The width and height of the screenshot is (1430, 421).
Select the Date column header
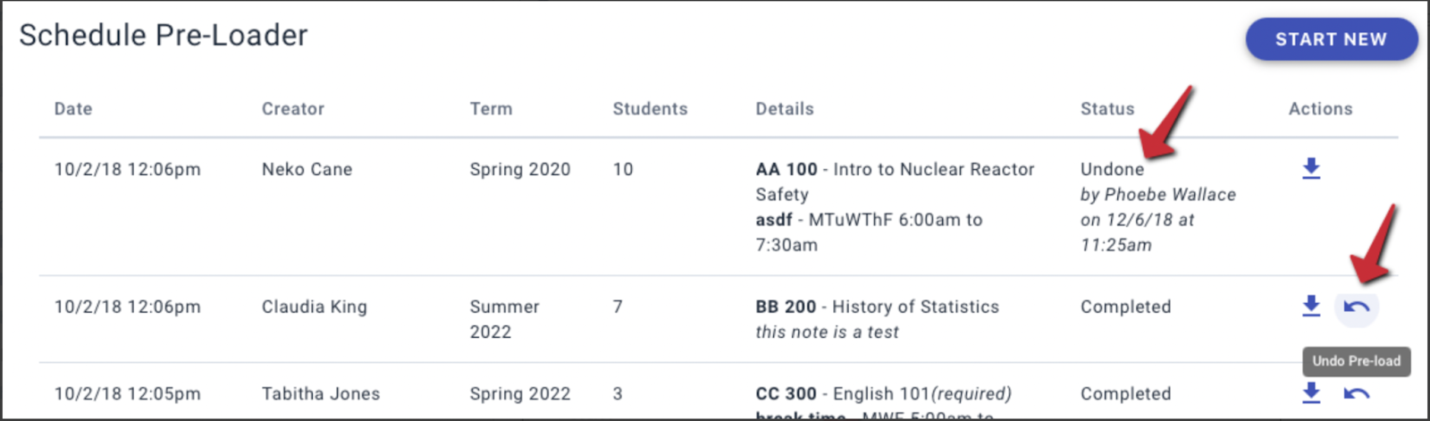pos(73,109)
